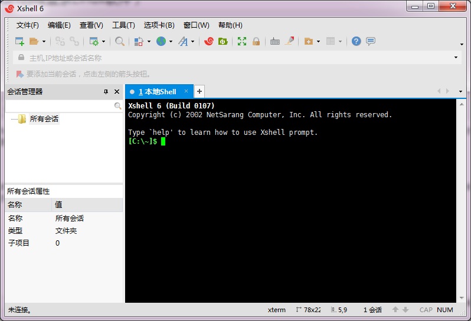Click the red bookmark add-session arrow icon
Viewport: 471px width, 321px height.
(x=20, y=74)
